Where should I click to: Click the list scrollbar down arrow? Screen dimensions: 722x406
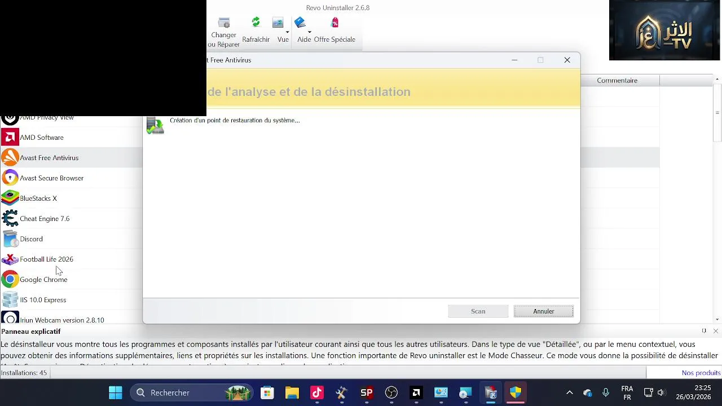[717, 320]
